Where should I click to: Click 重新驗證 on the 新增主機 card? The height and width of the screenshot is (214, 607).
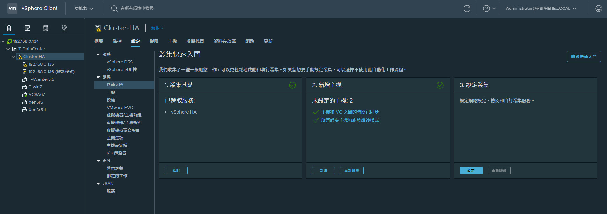point(352,171)
